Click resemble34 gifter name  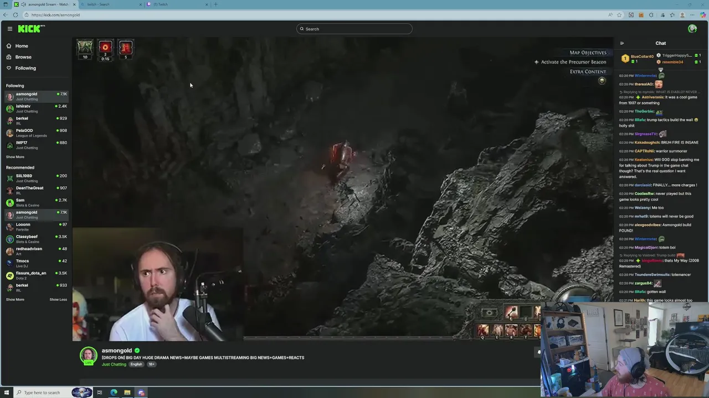click(x=672, y=62)
